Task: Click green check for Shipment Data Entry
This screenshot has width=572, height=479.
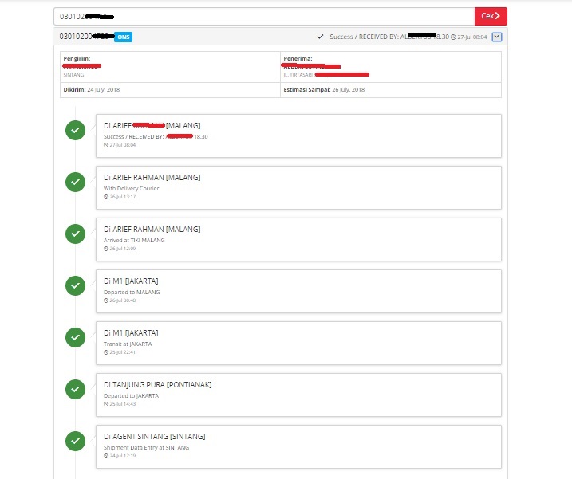Action: 75,441
